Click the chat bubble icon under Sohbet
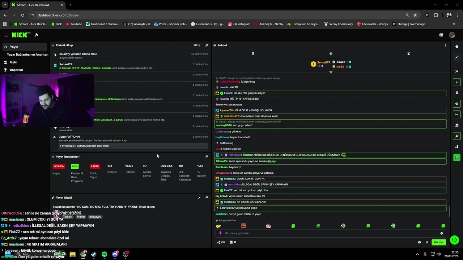The width and height of the screenshot is (463, 260). click(x=331, y=53)
